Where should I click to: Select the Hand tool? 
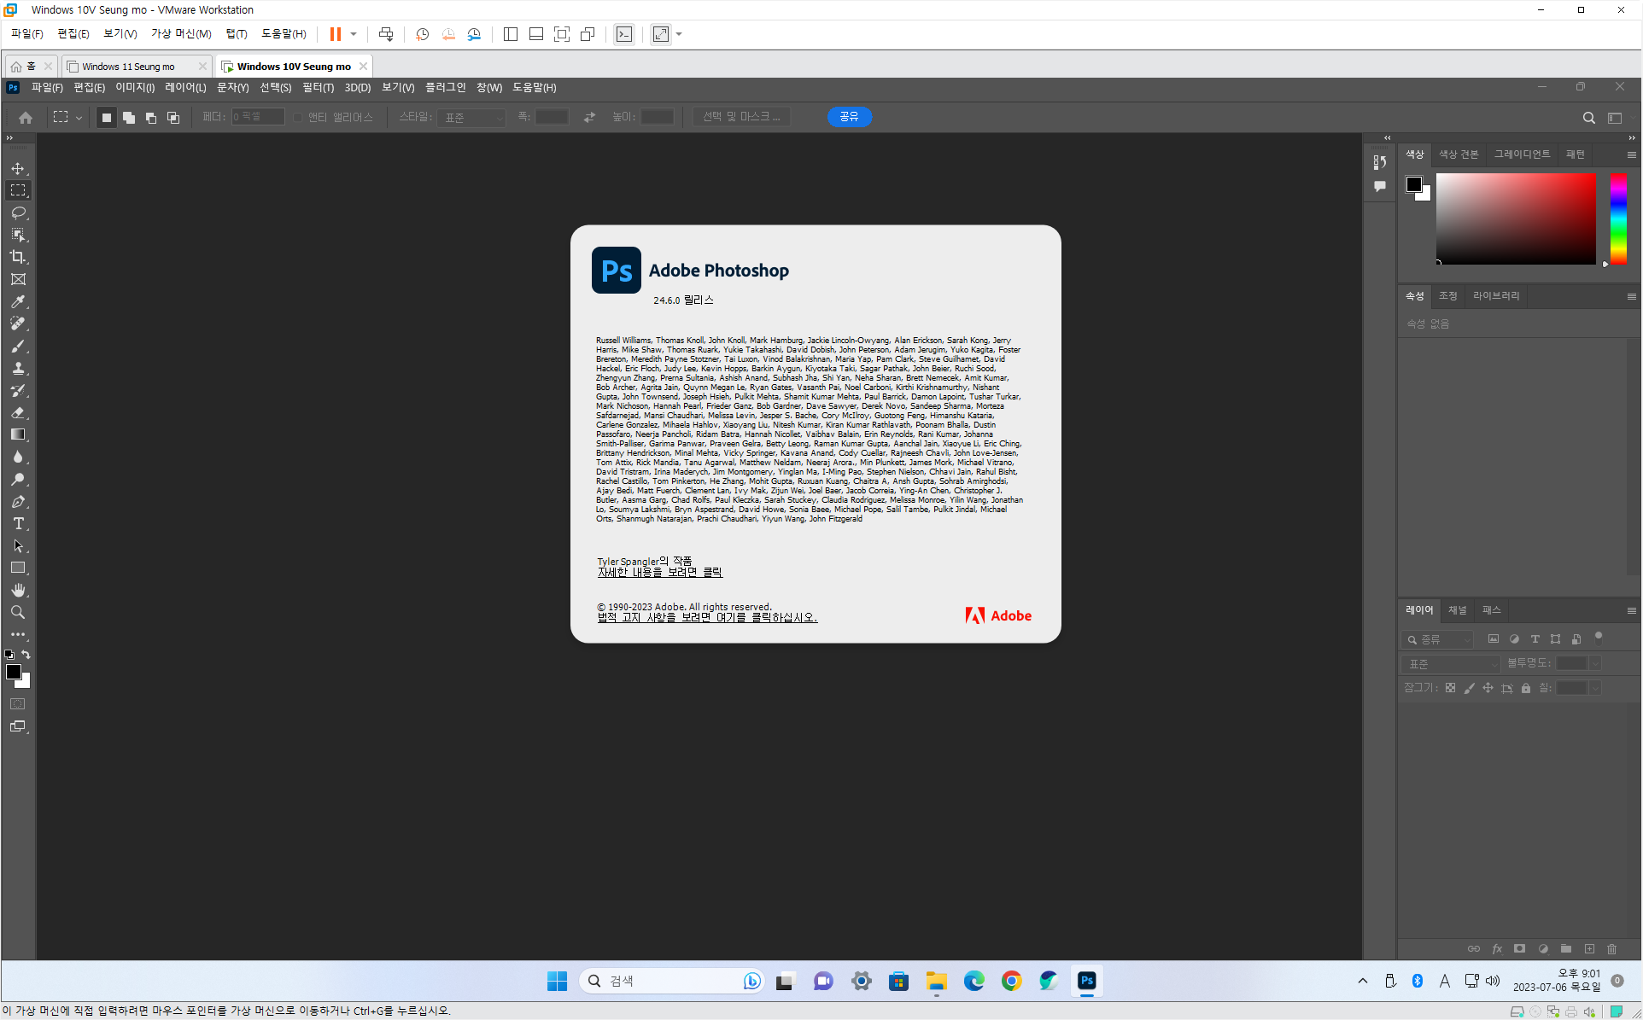18,590
